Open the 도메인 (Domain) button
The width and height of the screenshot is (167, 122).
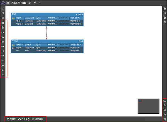11,119
